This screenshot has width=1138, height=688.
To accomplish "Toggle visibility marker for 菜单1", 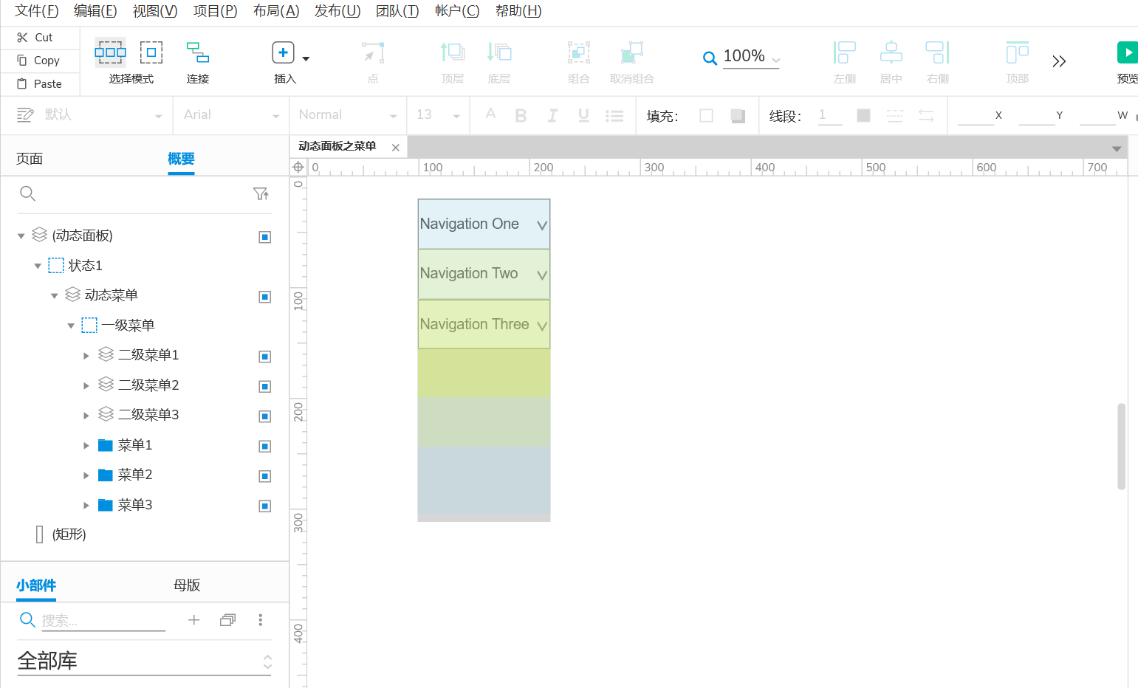I will coord(265,447).
